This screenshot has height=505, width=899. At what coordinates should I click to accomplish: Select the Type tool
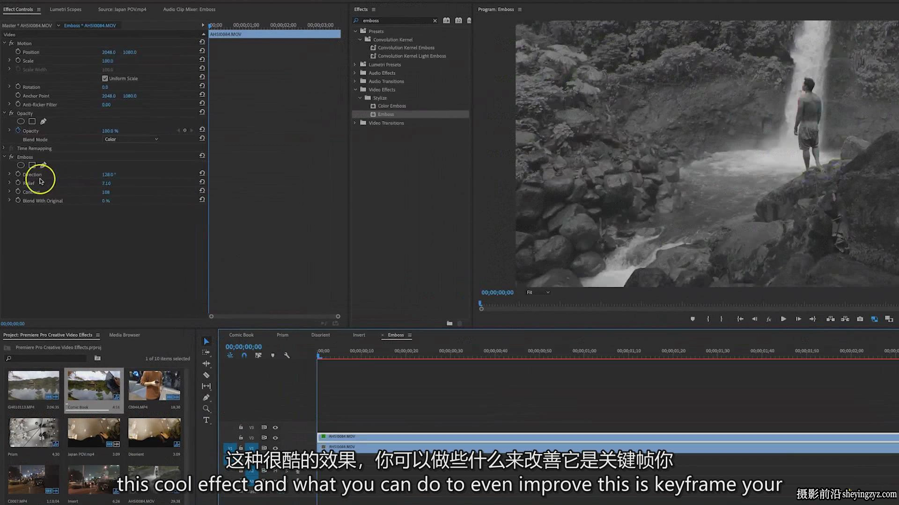point(206,420)
